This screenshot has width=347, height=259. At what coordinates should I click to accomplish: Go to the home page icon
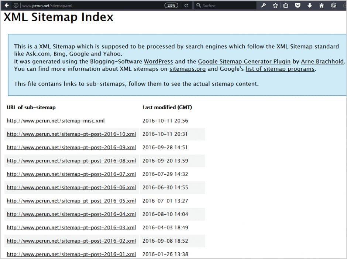click(322, 6)
